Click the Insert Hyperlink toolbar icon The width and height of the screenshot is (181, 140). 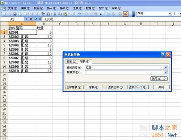coord(96,14)
